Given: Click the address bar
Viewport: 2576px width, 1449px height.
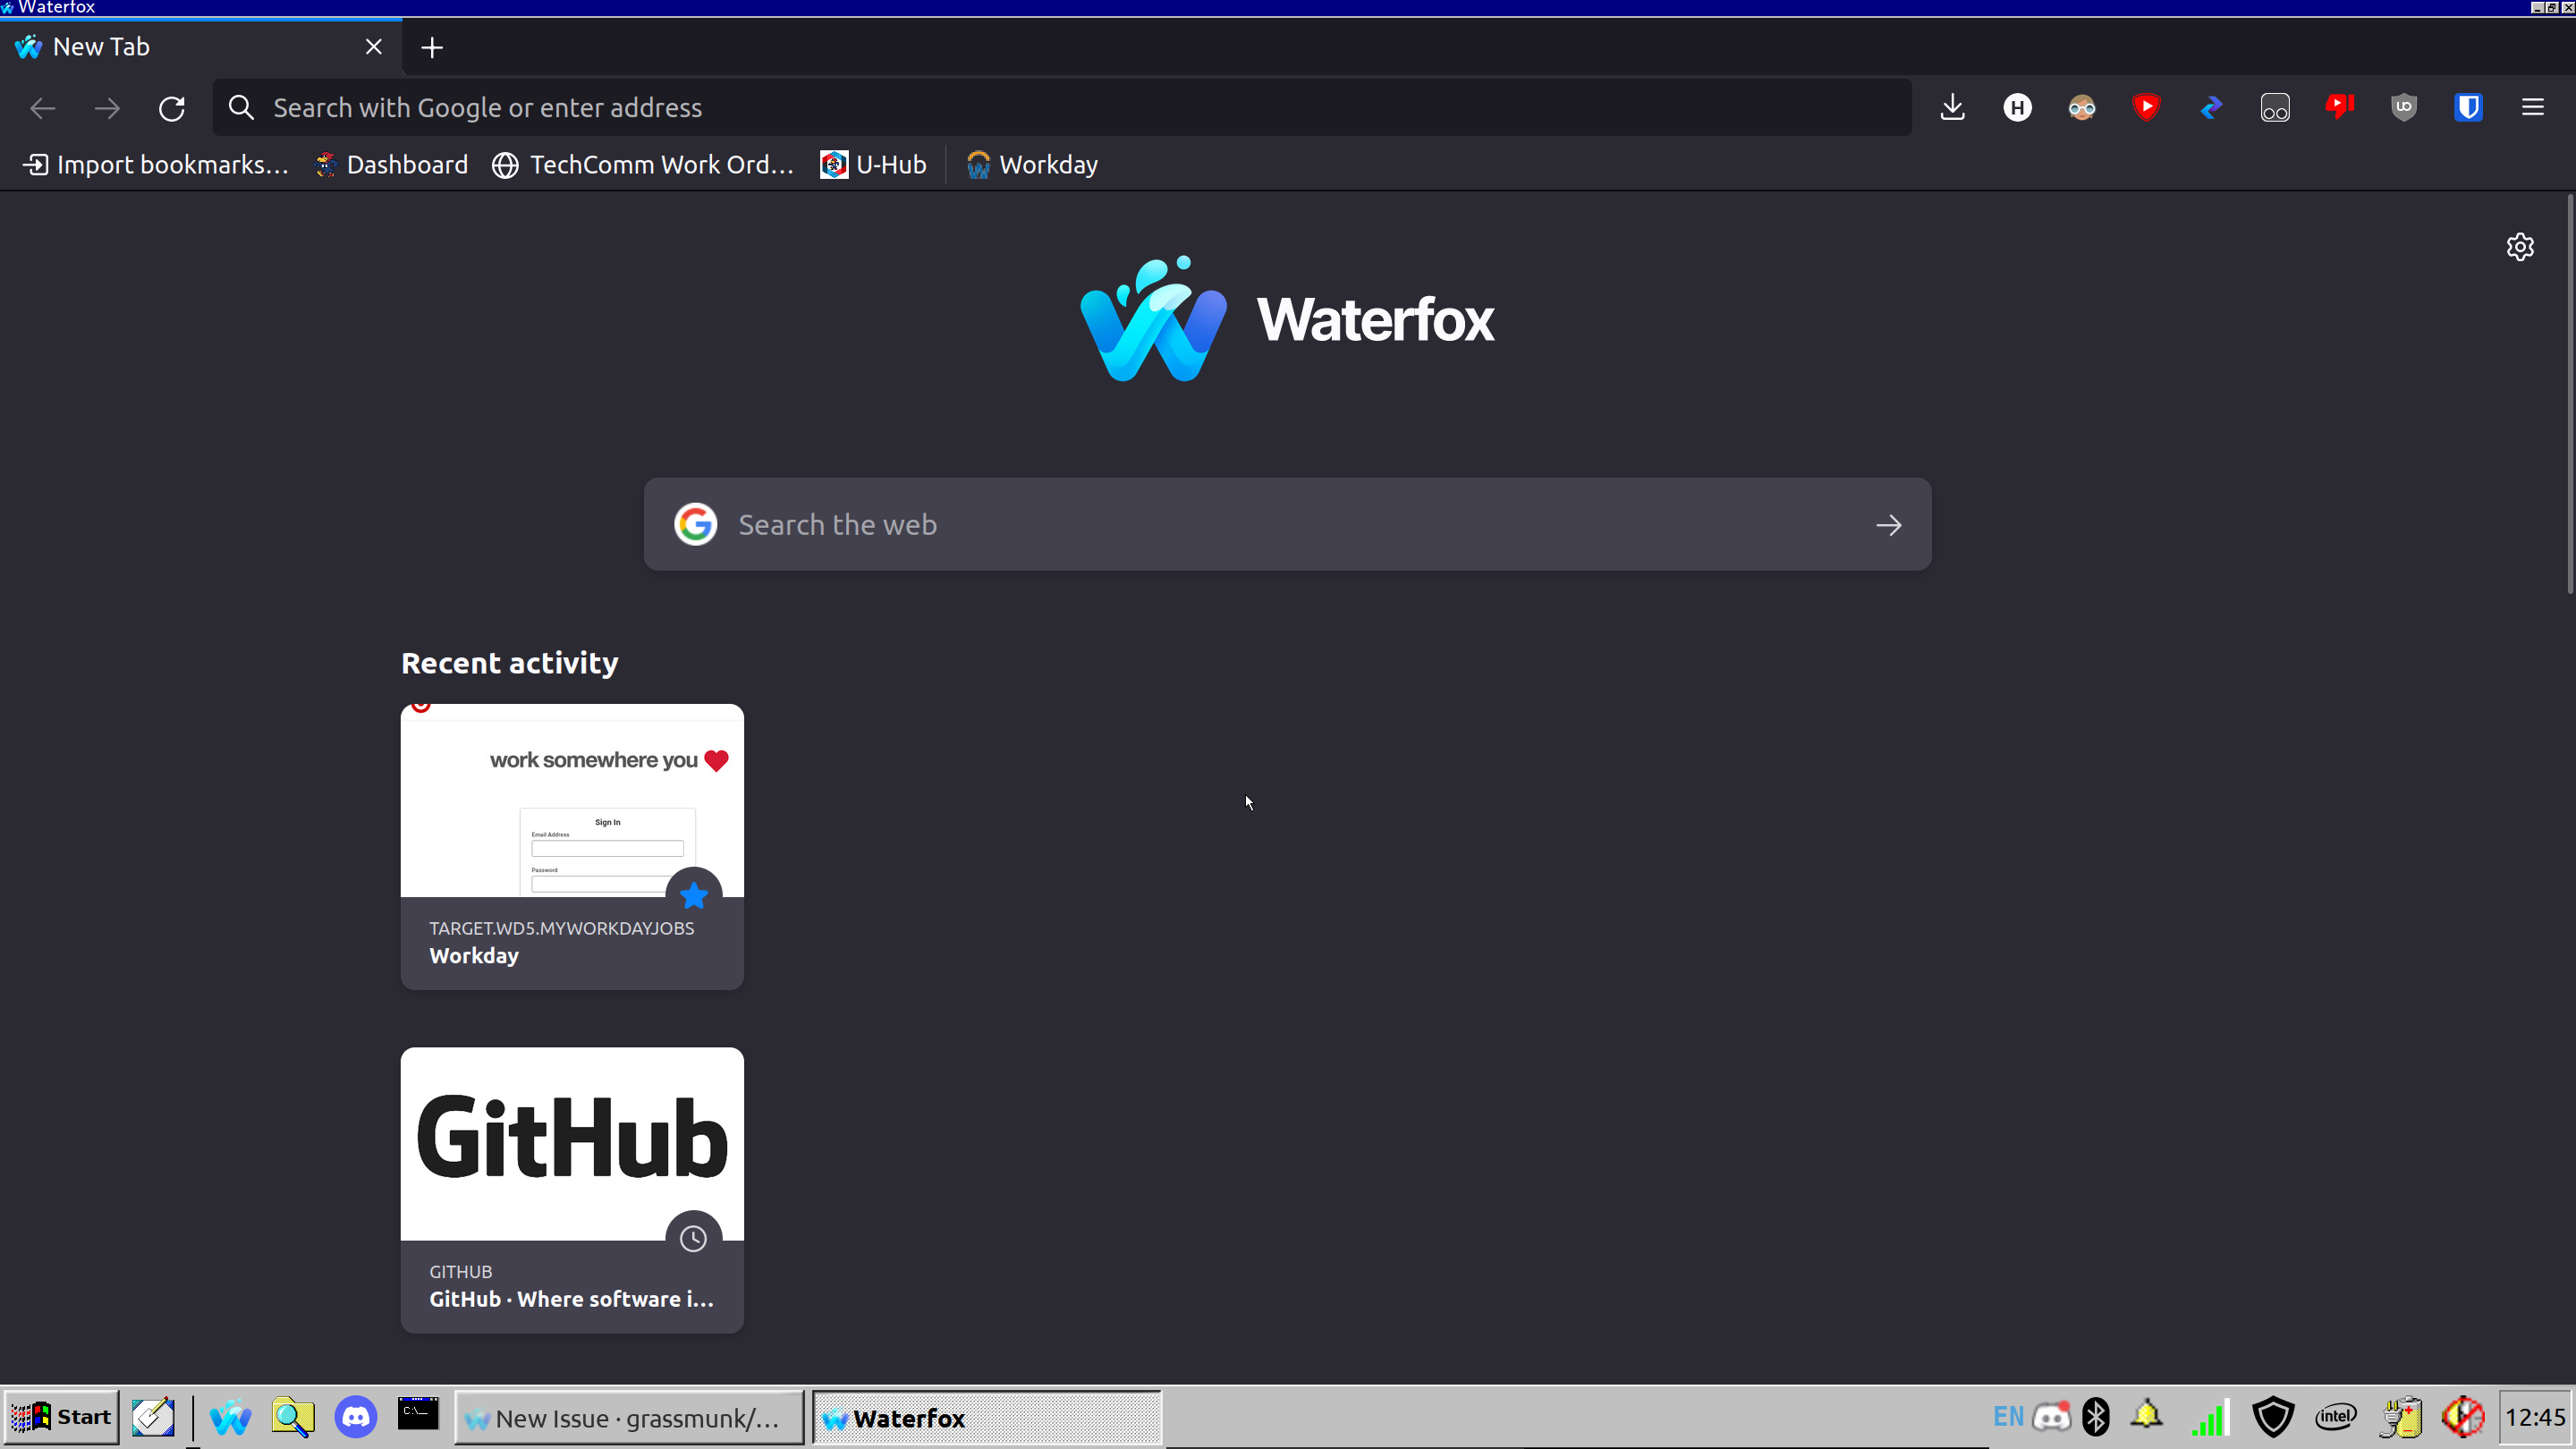Looking at the screenshot, I should [x=1060, y=108].
